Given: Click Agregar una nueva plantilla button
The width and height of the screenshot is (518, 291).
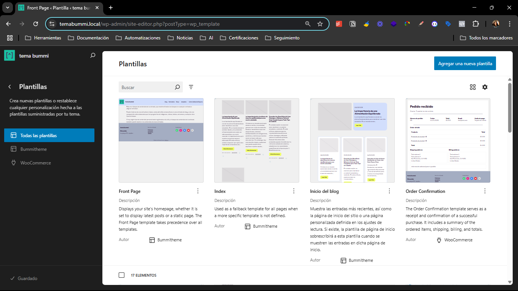Looking at the screenshot, I should [x=465, y=64].
